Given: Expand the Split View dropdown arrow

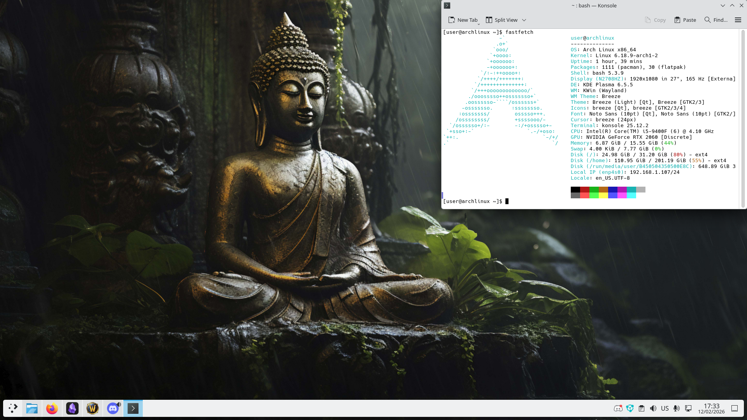Looking at the screenshot, I should (524, 20).
